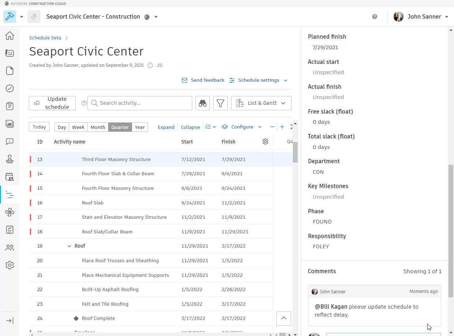454x336 pixels.
Task: Click the binoculars find icon
Action: (x=203, y=103)
